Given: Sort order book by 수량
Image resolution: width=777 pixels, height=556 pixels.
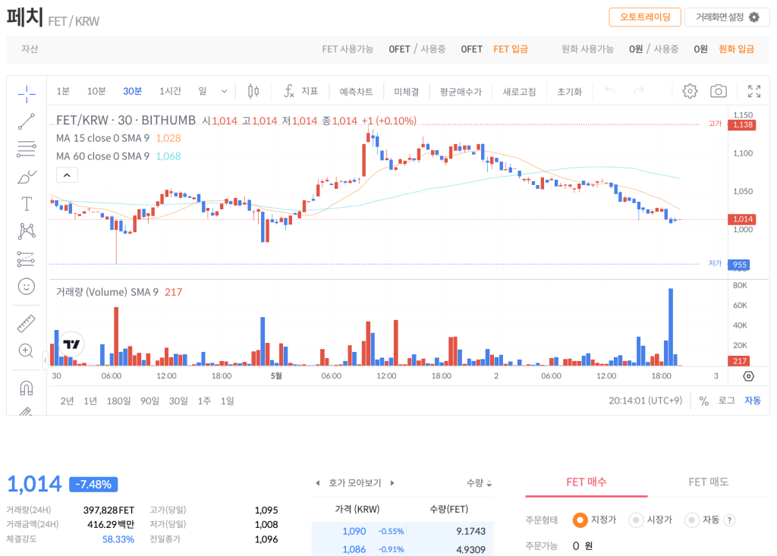Looking at the screenshot, I should (479, 482).
